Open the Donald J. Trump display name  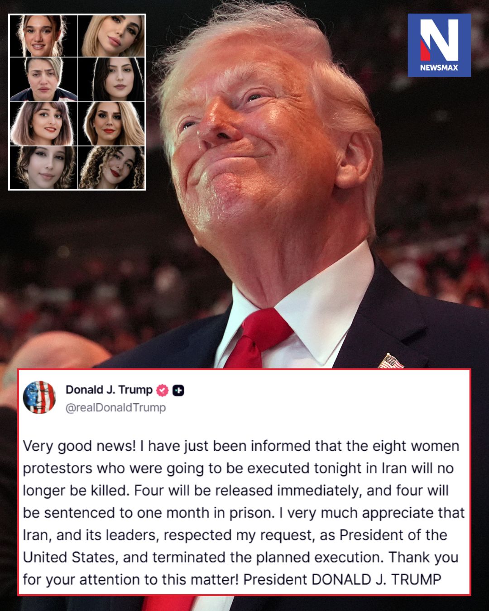coord(109,390)
